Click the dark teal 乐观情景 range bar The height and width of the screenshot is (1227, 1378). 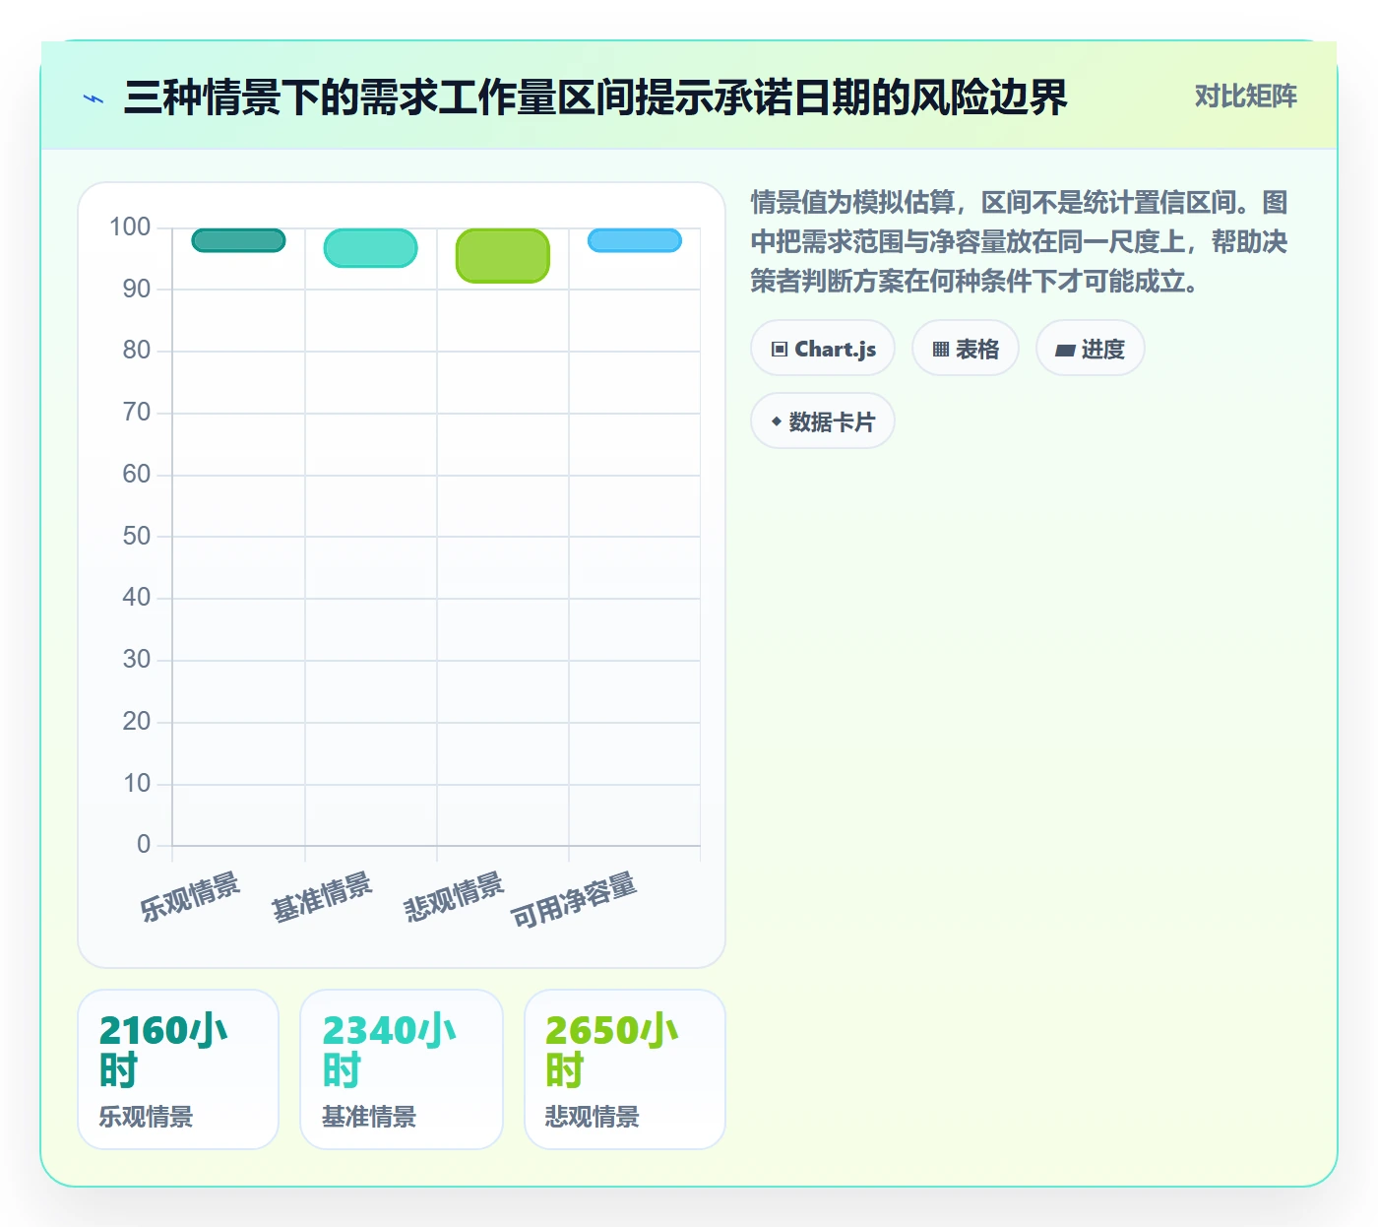click(x=238, y=240)
